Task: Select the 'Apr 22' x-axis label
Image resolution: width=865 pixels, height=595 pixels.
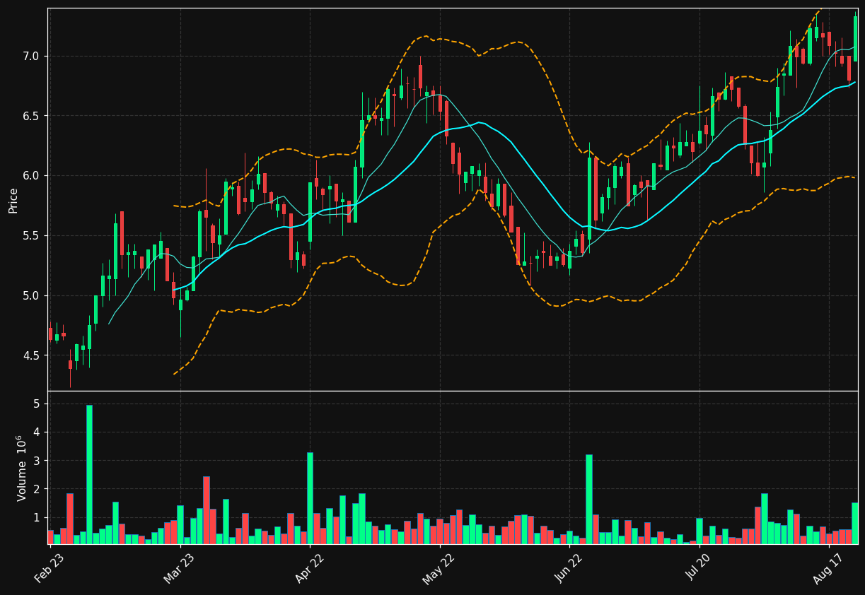Action: (308, 568)
